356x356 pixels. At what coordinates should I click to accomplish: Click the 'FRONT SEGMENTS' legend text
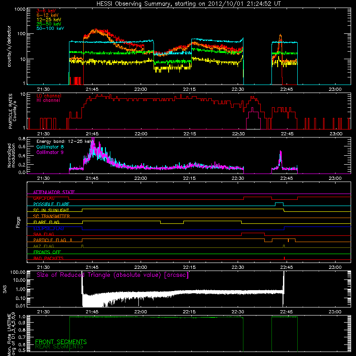click(x=61, y=342)
